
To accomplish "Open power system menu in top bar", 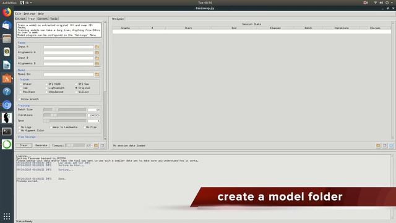I will [389, 2].
